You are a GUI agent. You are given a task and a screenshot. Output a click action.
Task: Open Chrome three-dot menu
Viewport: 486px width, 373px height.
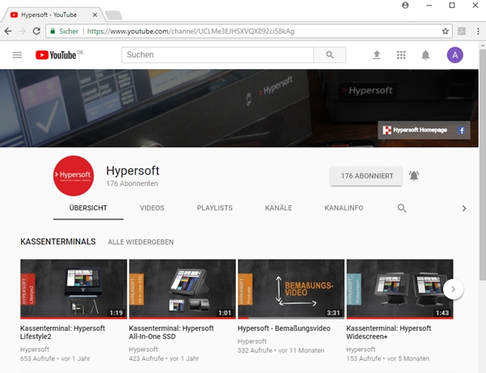[x=478, y=31]
